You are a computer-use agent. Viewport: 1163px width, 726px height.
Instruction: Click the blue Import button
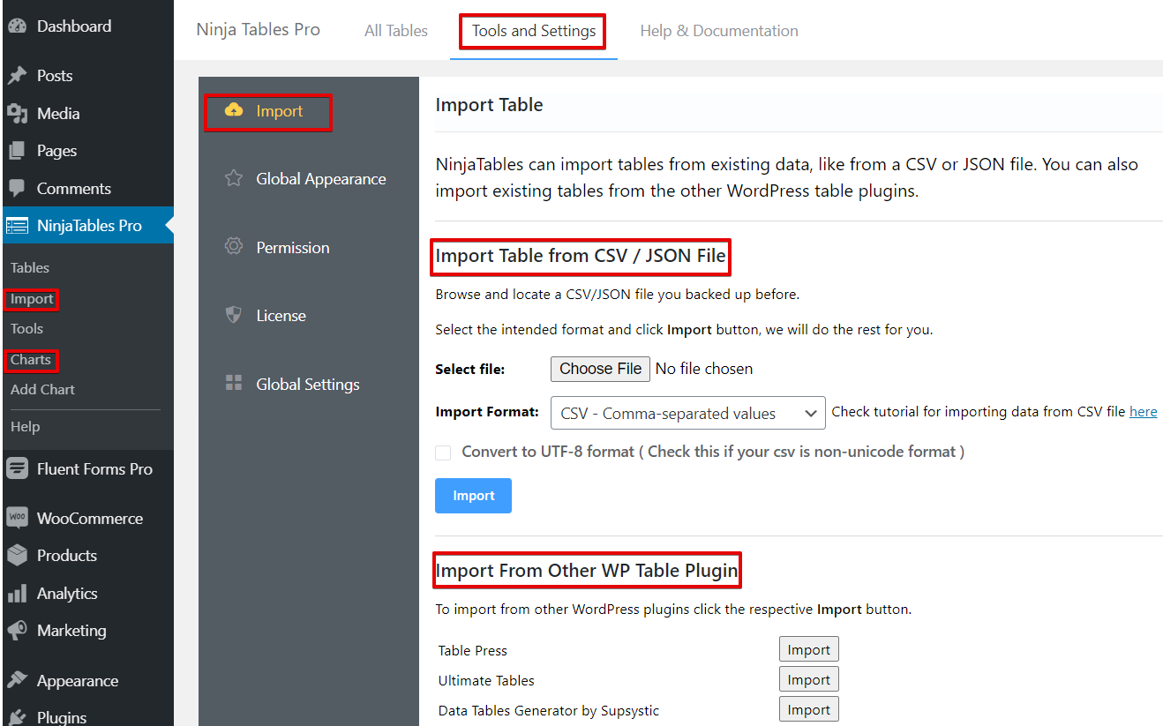[473, 496]
